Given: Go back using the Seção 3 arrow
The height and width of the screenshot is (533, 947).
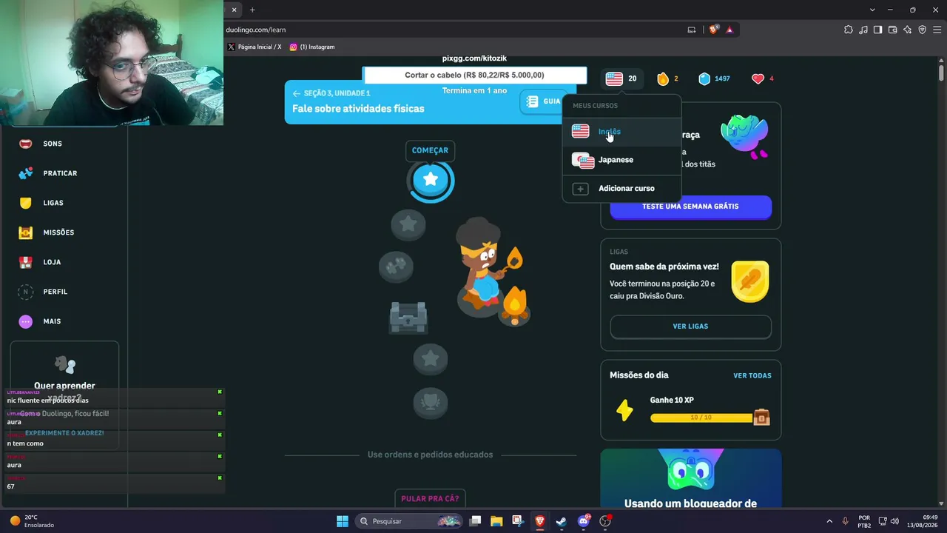Looking at the screenshot, I should [x=297, y=93].
